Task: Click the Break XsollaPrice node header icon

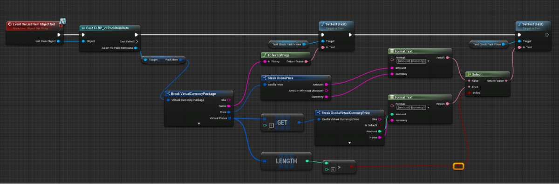Action: pyautogui.click(x=264, y=78)
